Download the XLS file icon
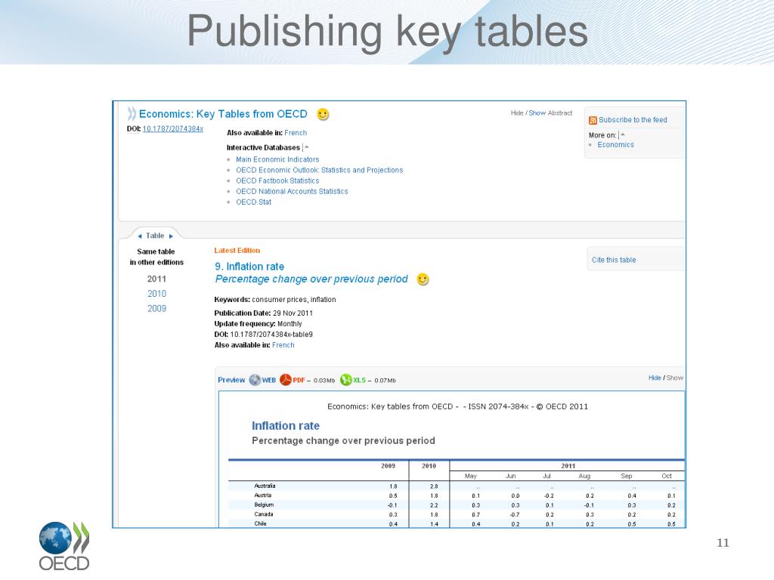This screenshot has width=774, height=580. coord(346,380)
